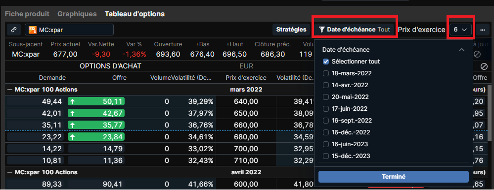Screen dimensions: 494x190
Task: Open the Stratégies button
Action: tap(291, 30)
